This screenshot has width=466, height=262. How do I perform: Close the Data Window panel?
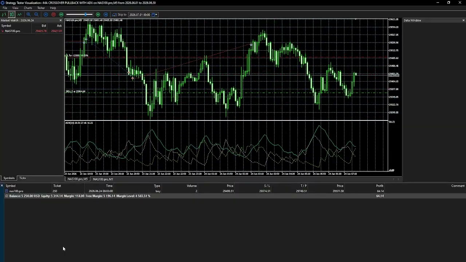pos(463,20)
